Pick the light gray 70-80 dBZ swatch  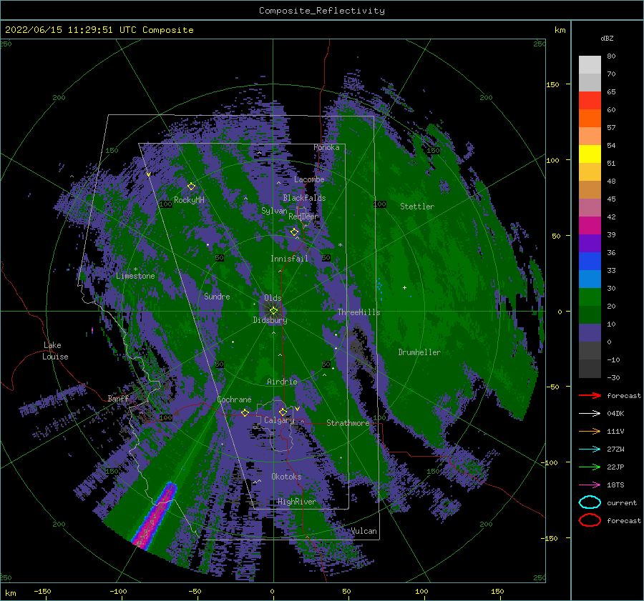coord(590,65)
